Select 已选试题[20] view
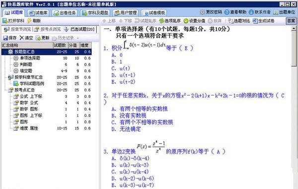The image size is (298, 189). [79, 29]
